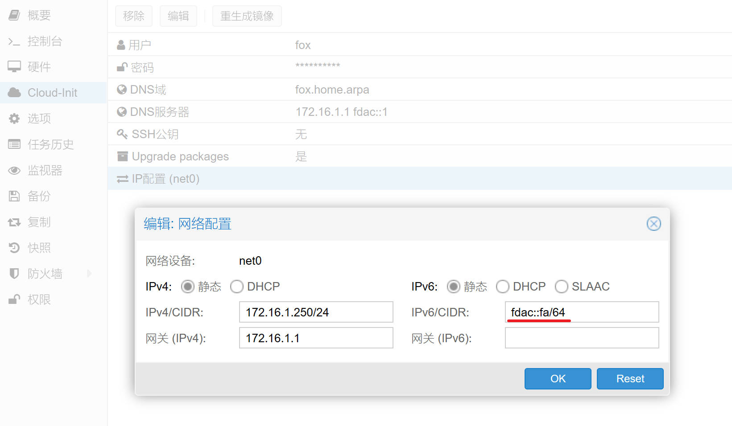
Task: Click the 编辑 toolbar button
Action: click(178, 16)
